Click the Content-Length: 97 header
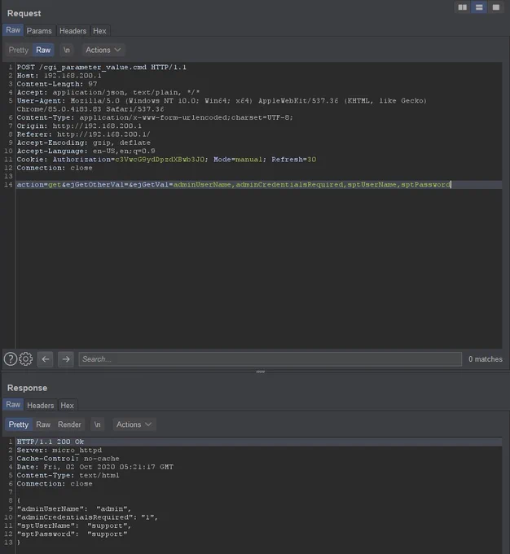The image size is (510, 554). (x=57, y=84)
